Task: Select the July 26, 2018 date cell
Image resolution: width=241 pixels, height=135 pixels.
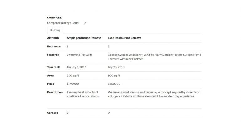Action: click(x=116, y=67)
